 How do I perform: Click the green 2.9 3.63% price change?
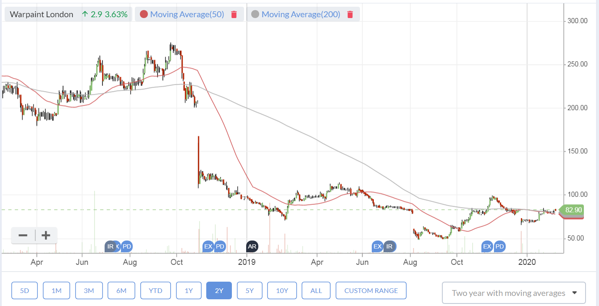(x=105, y=14)
